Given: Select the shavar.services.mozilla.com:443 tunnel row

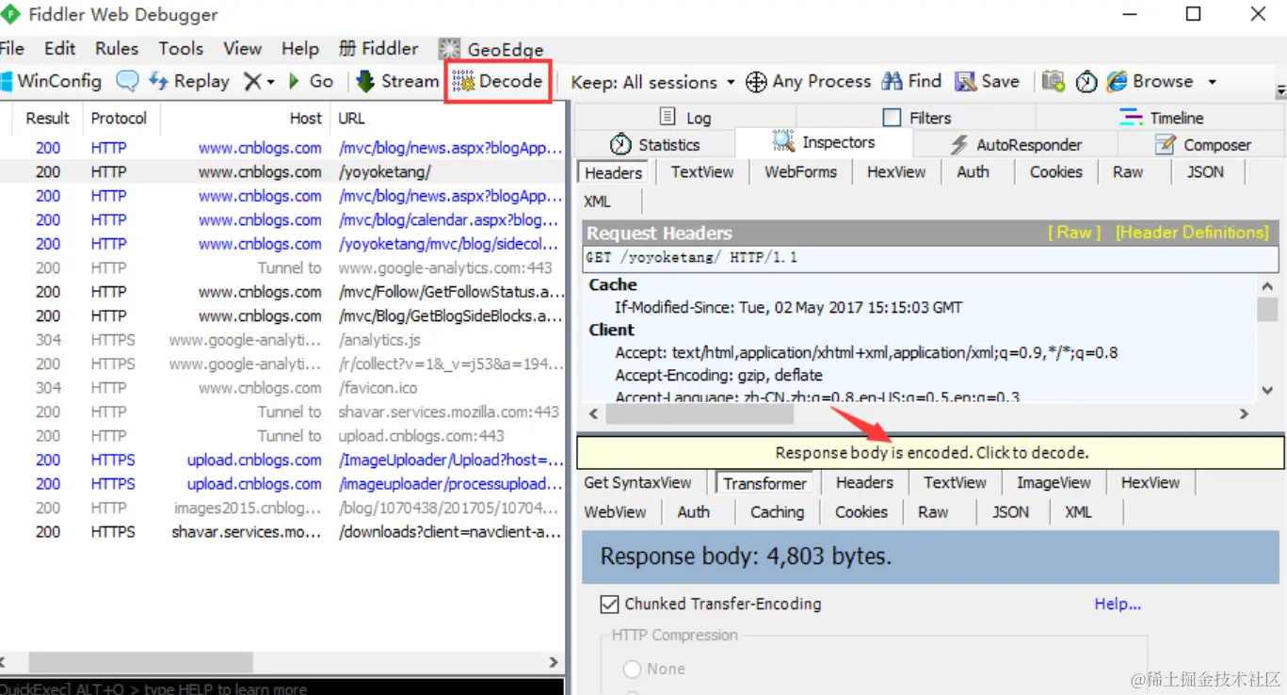Looking at the screenshot, I should (282, 412).
